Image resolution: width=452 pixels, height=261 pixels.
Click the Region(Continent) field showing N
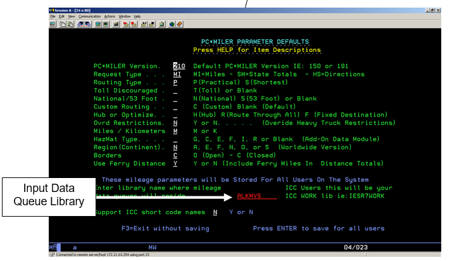175,147
